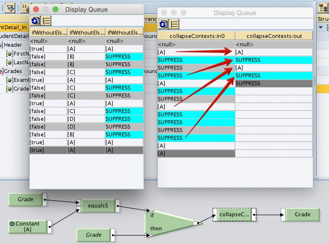Select the Grades tree node
The height and width of the screenshot is (244, 329).
pos(13,71)
